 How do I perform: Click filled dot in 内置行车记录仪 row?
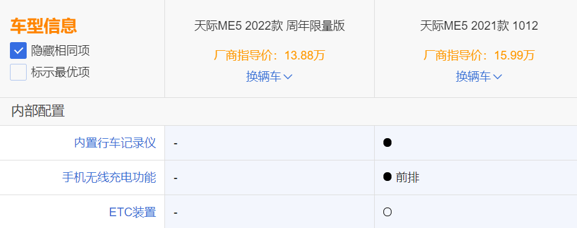click(x=387, y=142)
